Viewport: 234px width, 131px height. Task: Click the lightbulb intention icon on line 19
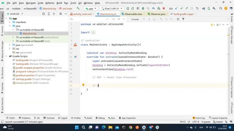pos(83,85)
